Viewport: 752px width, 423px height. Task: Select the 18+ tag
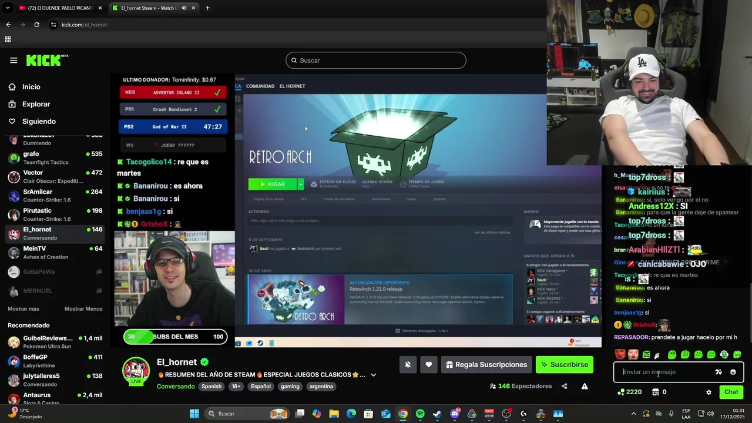236,387
